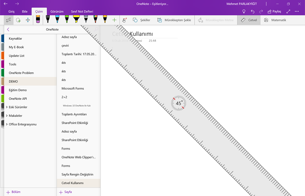This screenshot has width=305, height=196.
Task: Switch to the Görünüm tab
Action: click(x=57, y=11)
